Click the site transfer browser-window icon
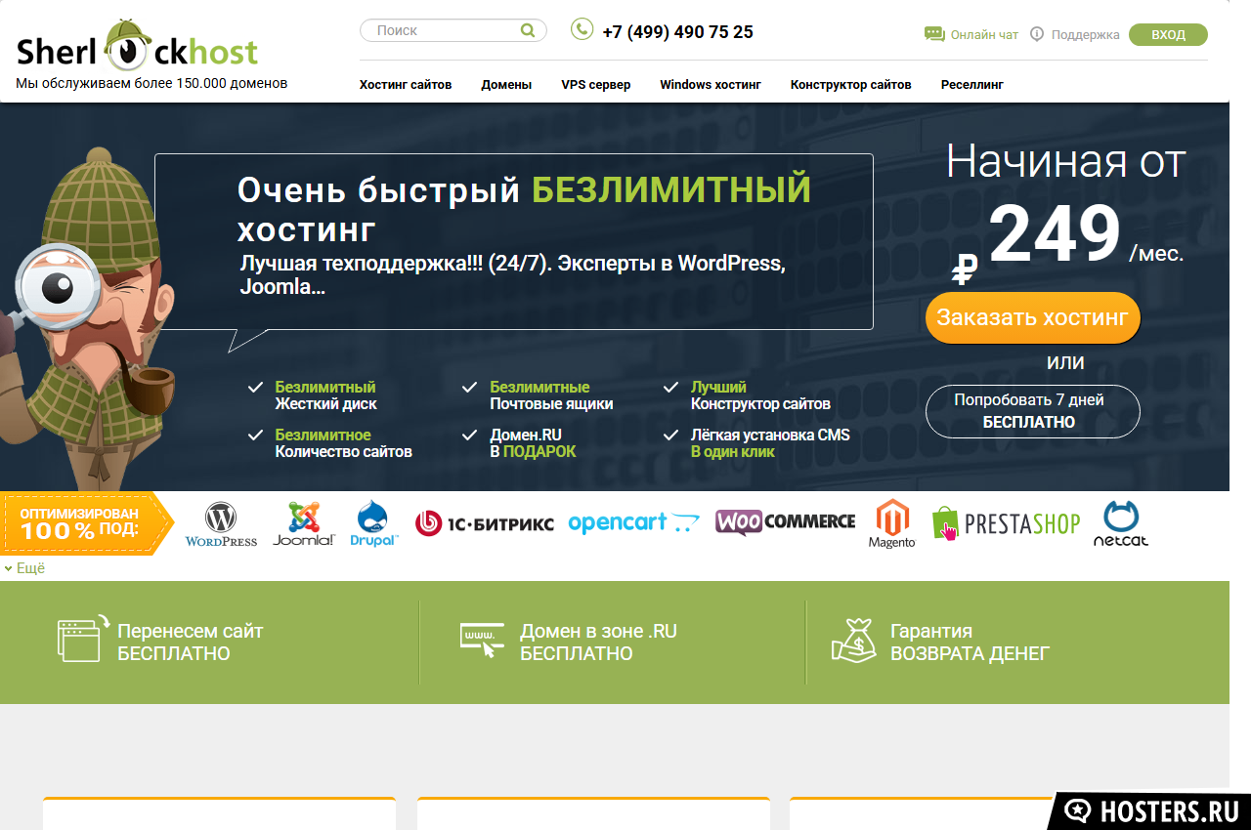Image resolution: width=1251 pixels, height=830 pixels. click(83, 640)
